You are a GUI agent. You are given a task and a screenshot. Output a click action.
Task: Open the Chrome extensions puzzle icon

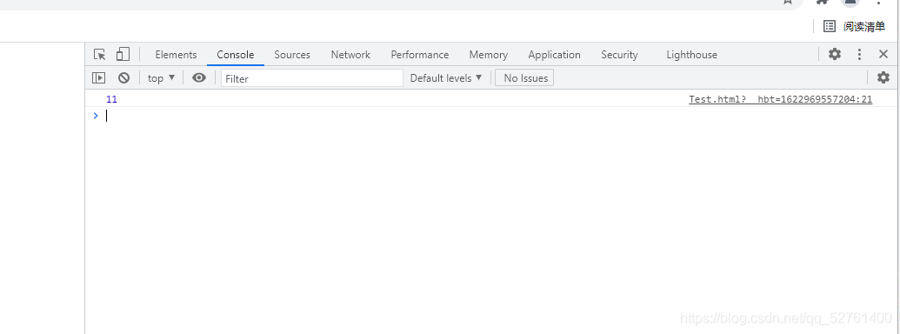point(822,2)
